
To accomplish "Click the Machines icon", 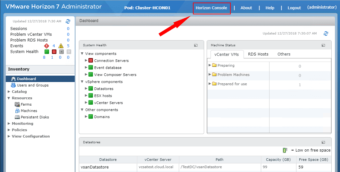I will (17, 111).
